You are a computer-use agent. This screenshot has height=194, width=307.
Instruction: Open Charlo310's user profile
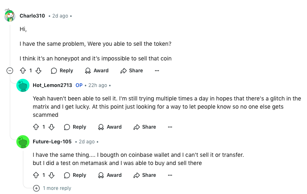[x=32, y=16]
